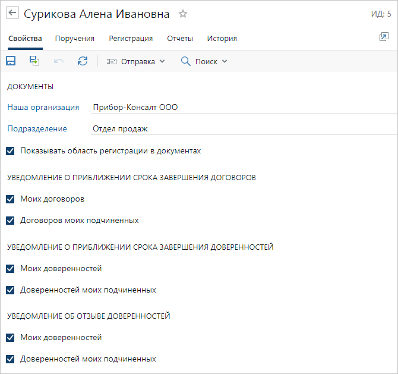Viewport: 398px width, 374px height.
Task: Open the Регистрация tab
Action: coord(131,39)
